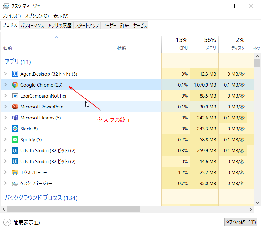Expand the LogiCampaignNotifier row
261x232 pixels.
(5, 96)
